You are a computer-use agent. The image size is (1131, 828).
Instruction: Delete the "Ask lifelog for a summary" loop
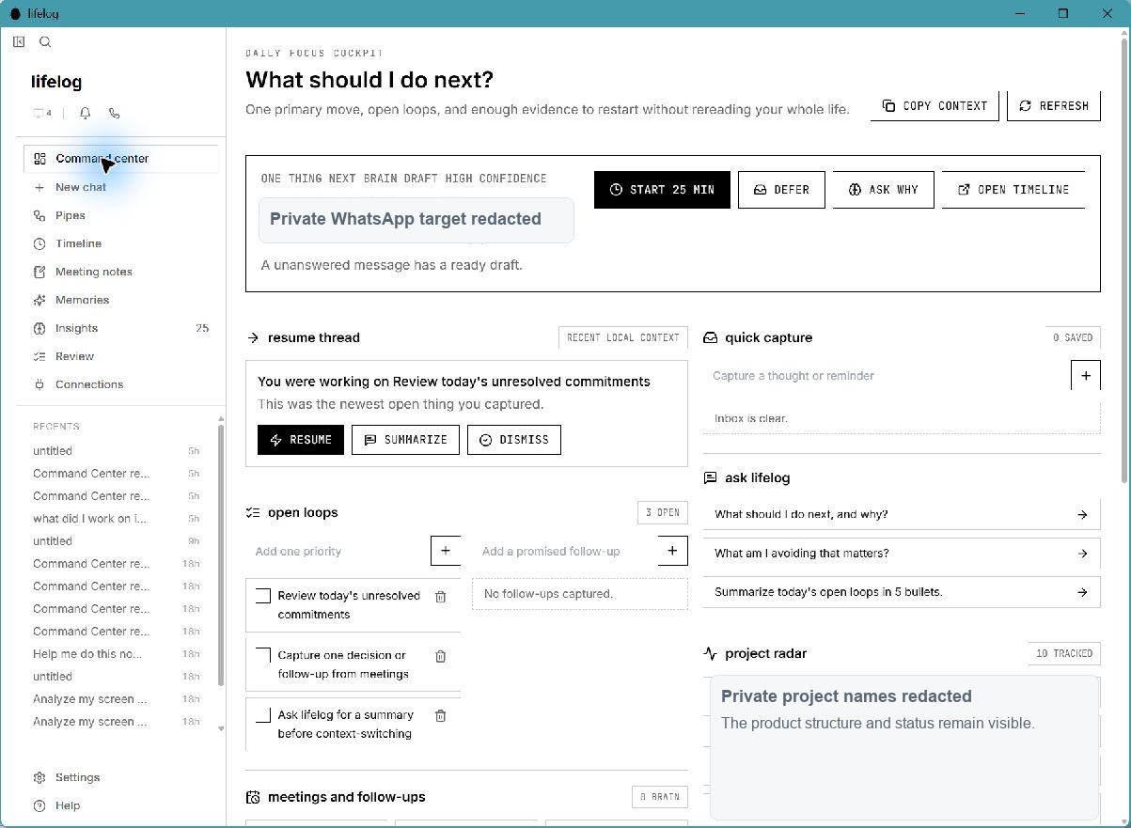[x=440, y=715]
